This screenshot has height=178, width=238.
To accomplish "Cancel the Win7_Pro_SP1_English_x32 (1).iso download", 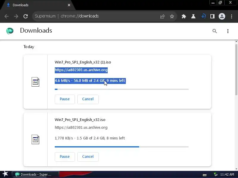I will click(x=88, y=99).
